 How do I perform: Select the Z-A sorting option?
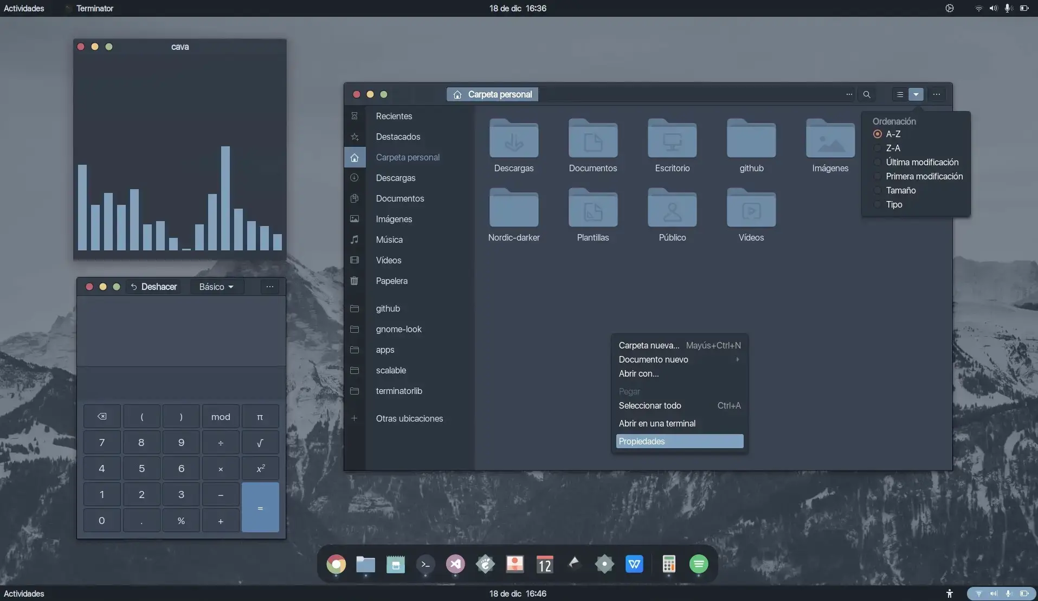click(894, 148)
